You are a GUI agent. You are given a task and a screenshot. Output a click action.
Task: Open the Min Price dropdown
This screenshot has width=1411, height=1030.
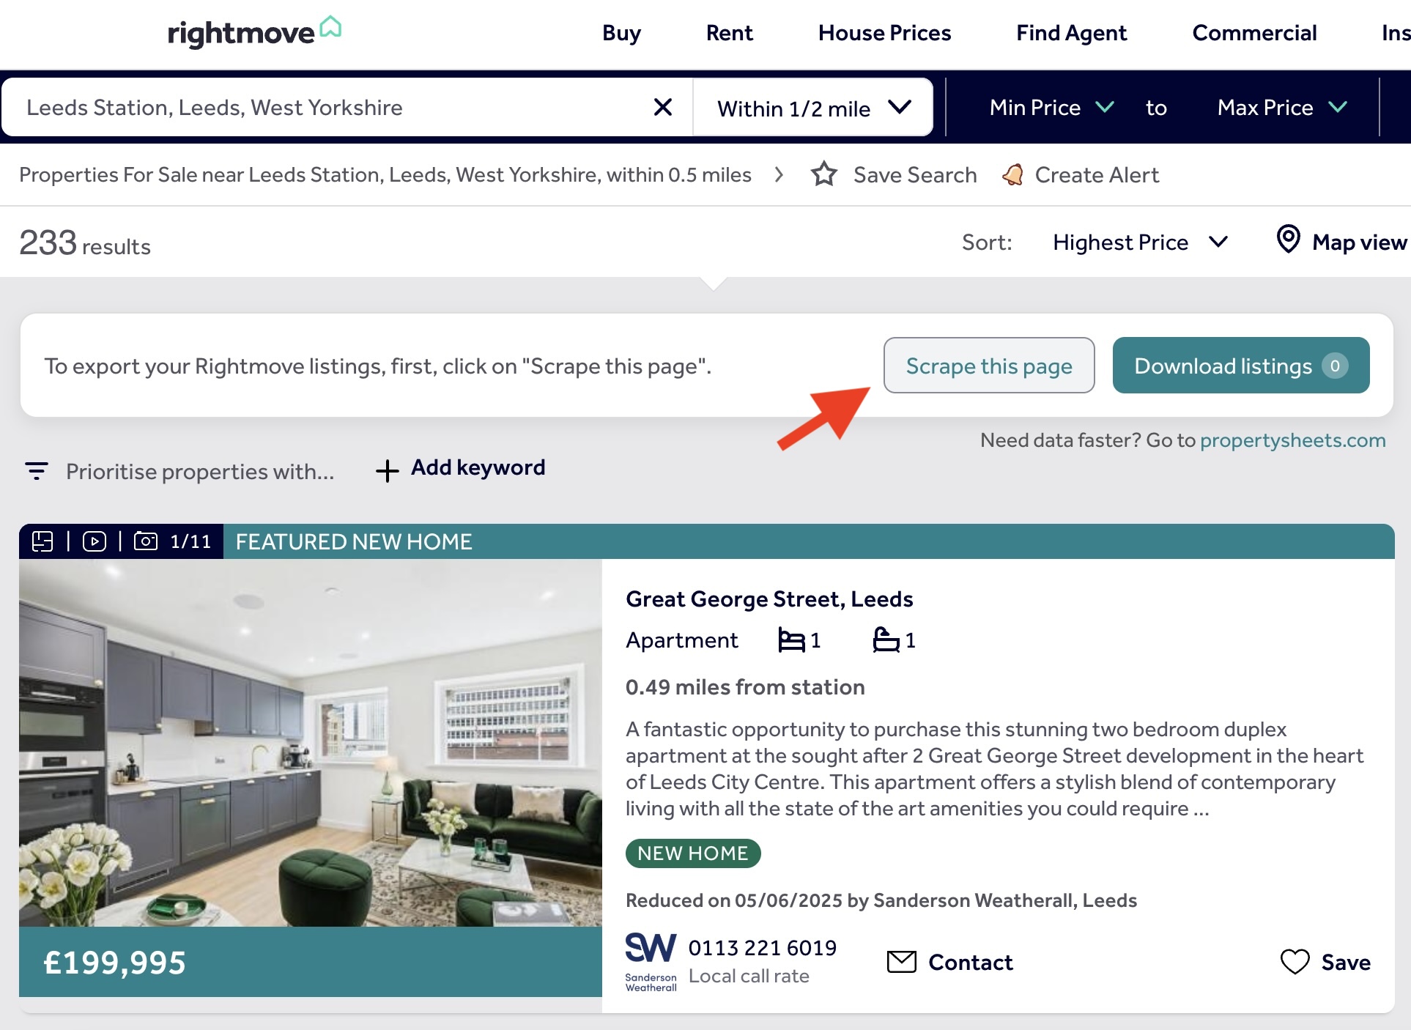point(1051,108)
